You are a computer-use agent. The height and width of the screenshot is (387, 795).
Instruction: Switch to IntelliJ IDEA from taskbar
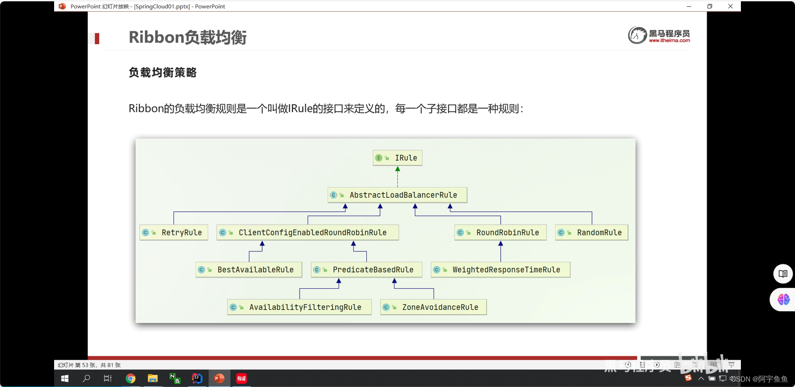coord(197,378)
